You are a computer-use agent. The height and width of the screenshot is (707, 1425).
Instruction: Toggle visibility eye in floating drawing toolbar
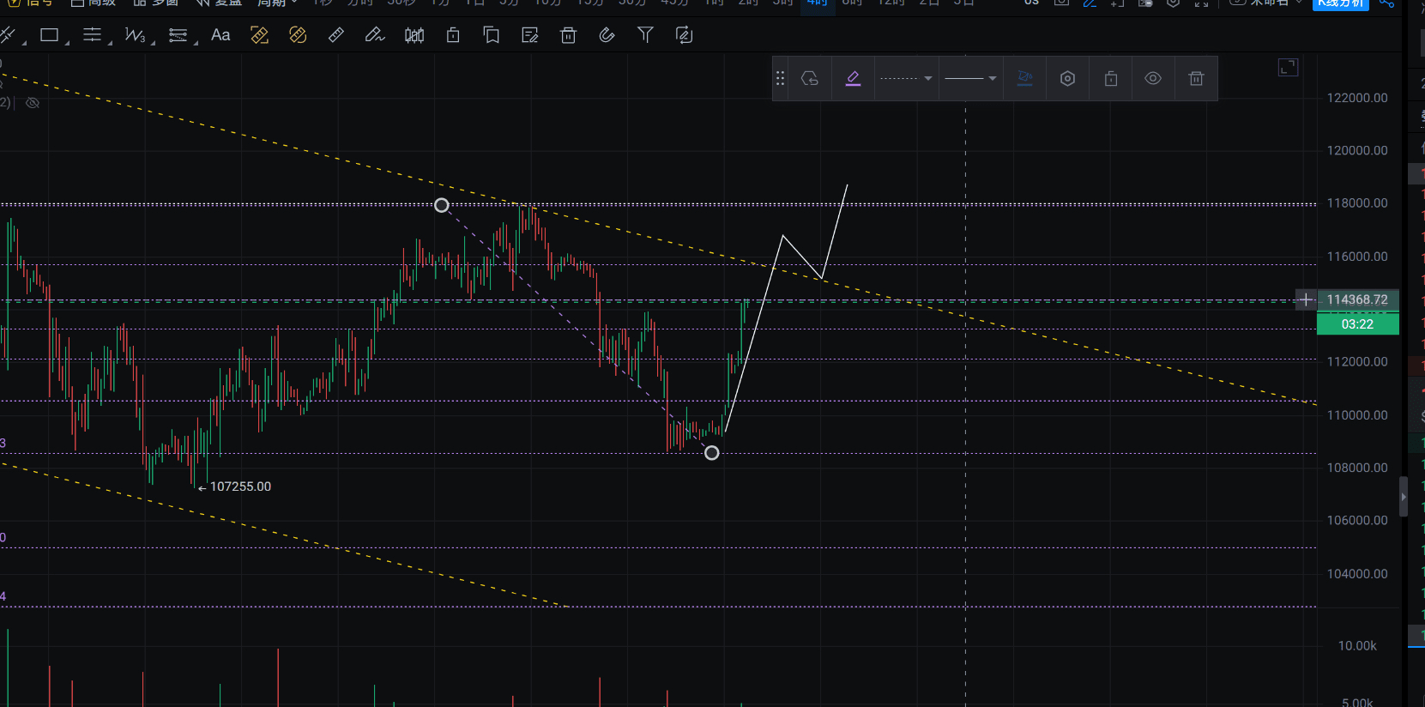coord(1153,79)
